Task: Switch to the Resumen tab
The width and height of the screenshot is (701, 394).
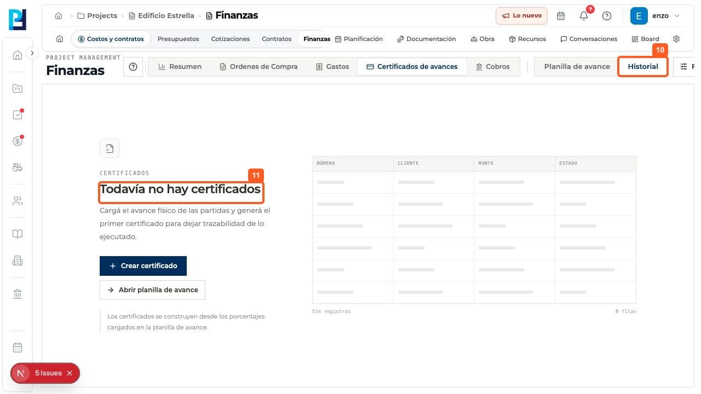Action: [x=180, y=67]
